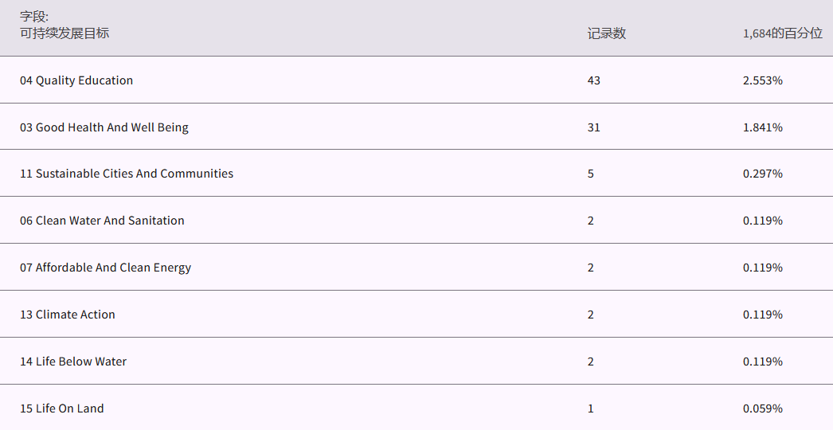Click the "记录数" column header

click(607, 33)
